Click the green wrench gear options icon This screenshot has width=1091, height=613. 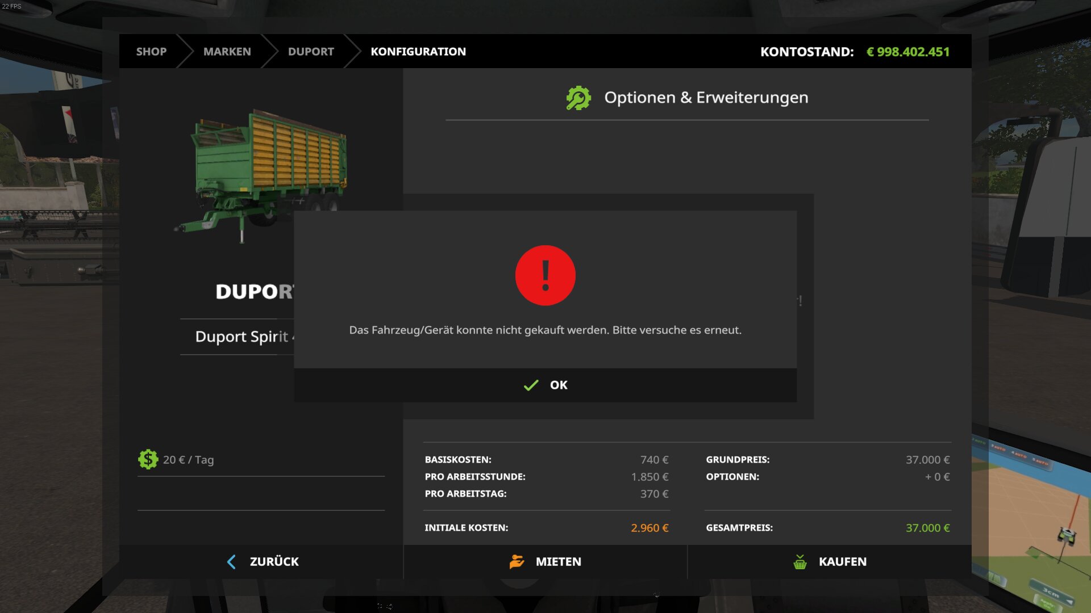[x=578, y=98]
